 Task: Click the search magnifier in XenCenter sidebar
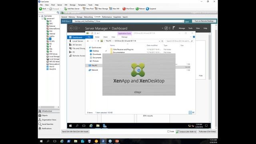(x=58, y=12)
